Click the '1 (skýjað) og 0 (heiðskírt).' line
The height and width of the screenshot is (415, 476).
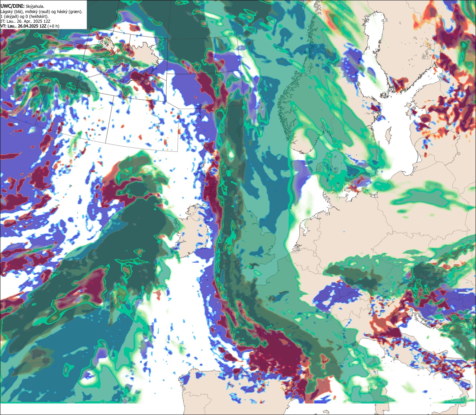tap(24, 16)
